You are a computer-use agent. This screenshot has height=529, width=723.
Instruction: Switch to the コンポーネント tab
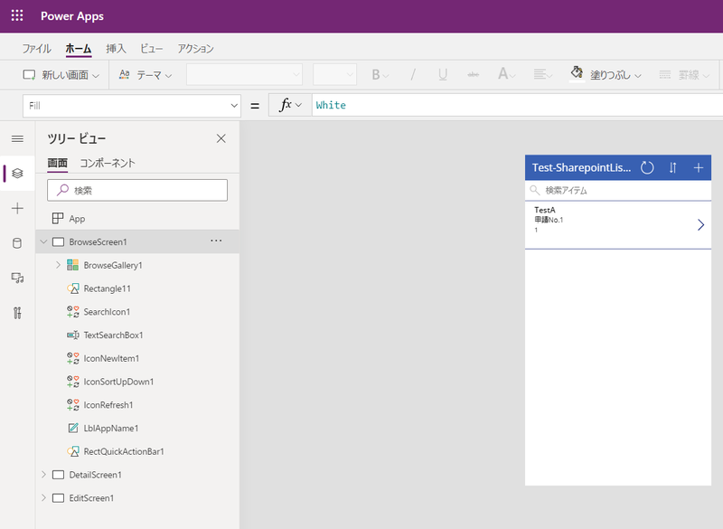(108, 164)
